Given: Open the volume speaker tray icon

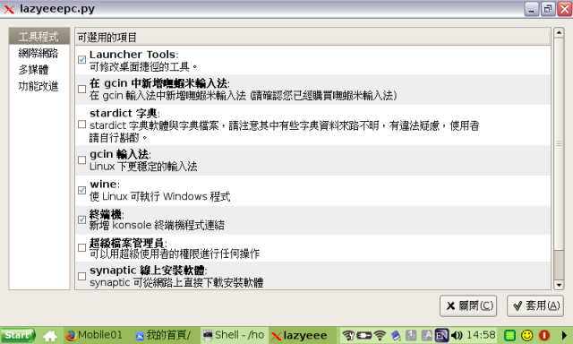Looking at the screenshot, I should click(x=457, y=335).
